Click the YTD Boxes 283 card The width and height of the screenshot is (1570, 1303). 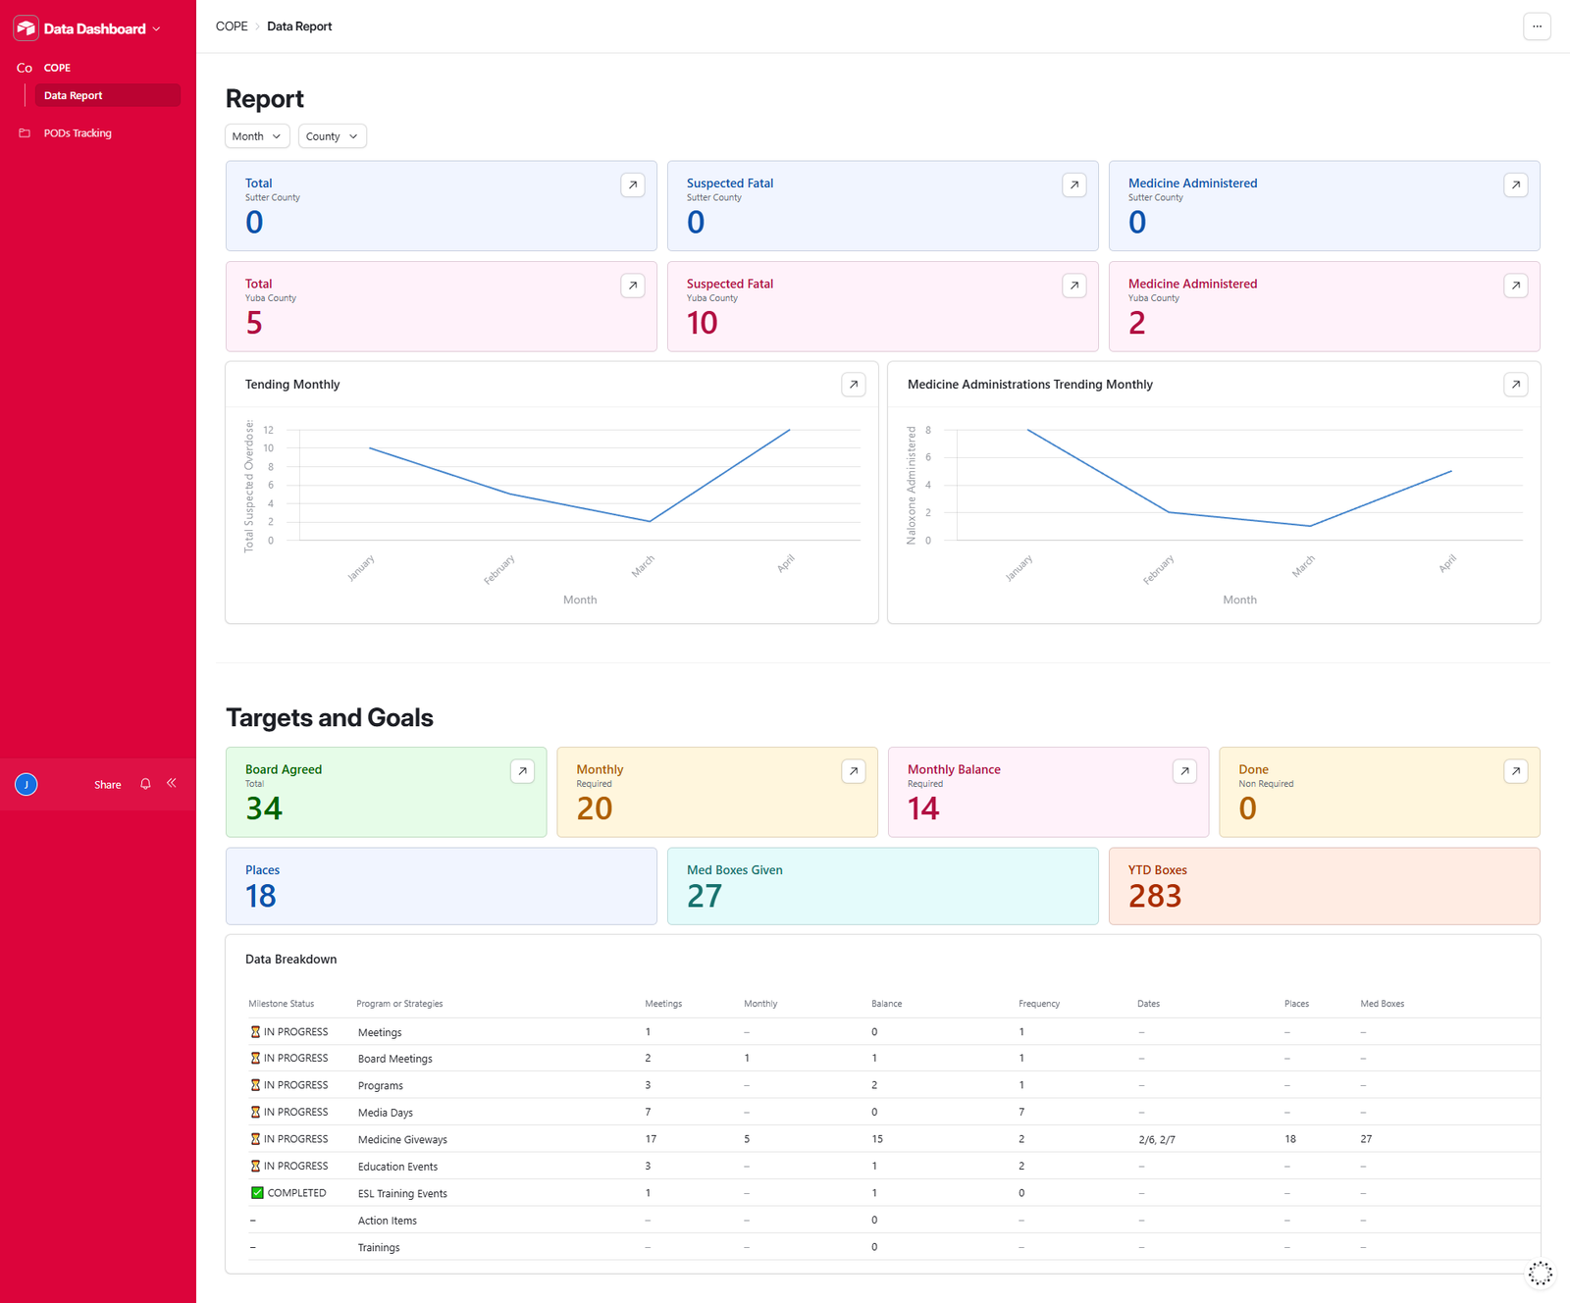1325,886
